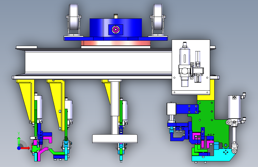The height and width of the screenshot is (167, 258).
Task: Select the wide white pad plate at center
Action: 115,138
